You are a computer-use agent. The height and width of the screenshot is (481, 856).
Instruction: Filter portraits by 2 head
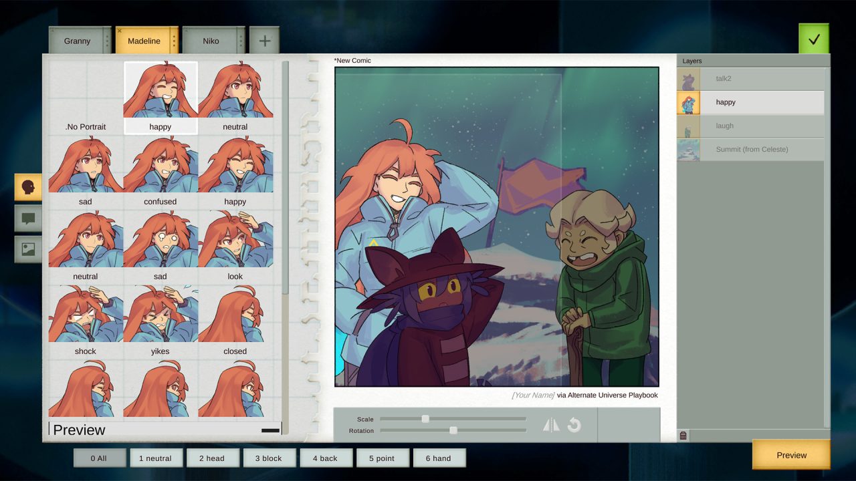pyautogui.click(x=212, y=458)
